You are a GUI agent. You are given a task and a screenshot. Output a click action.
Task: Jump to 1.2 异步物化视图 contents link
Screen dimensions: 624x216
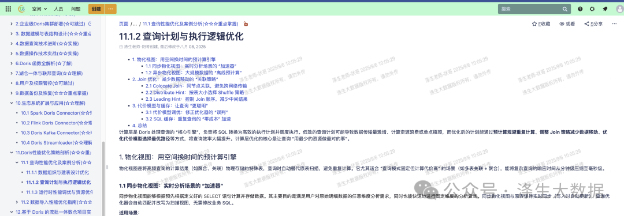click(194, 73)
